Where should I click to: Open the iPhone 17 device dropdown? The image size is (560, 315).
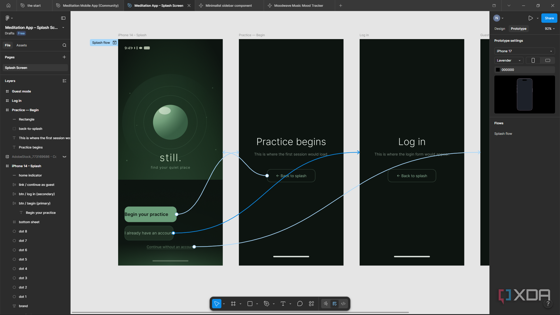click(x=524, y=51)
